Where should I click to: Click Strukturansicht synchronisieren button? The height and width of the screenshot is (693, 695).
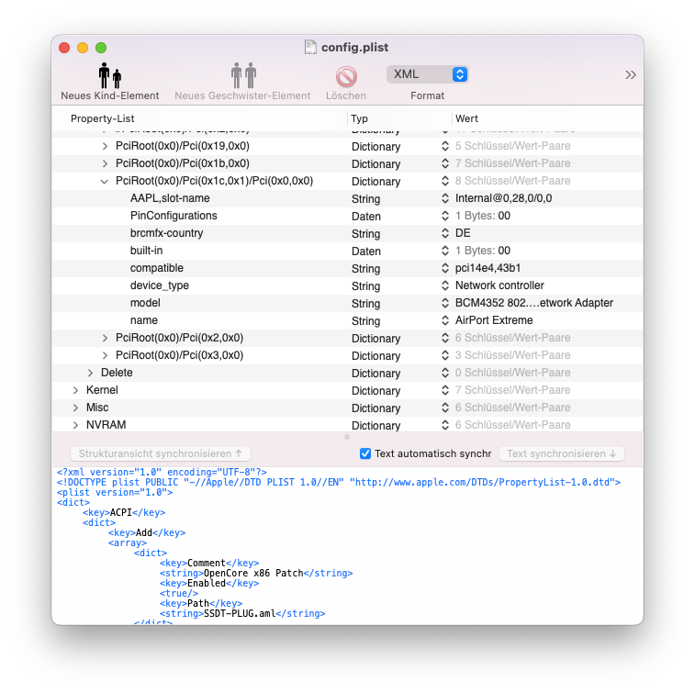(161, 453)
